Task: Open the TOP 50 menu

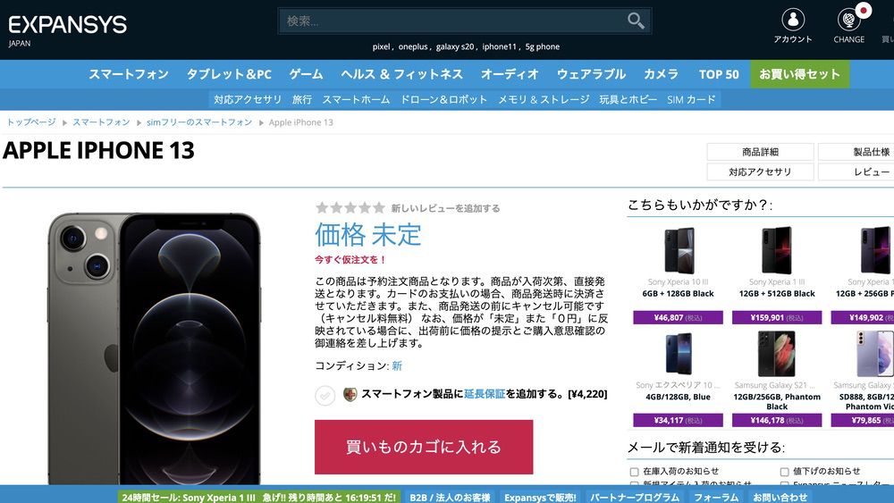Action: [719, 74]
